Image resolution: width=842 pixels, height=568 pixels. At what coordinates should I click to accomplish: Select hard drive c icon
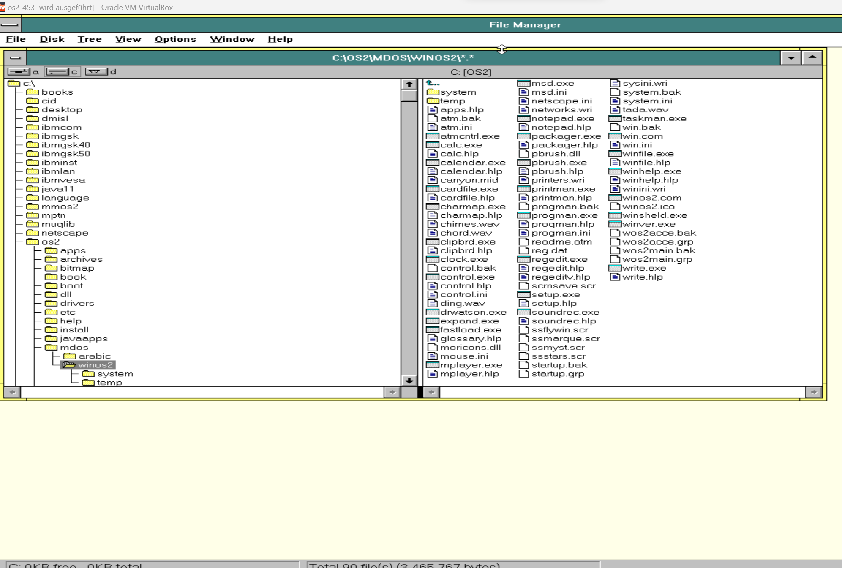coord(58,72)
